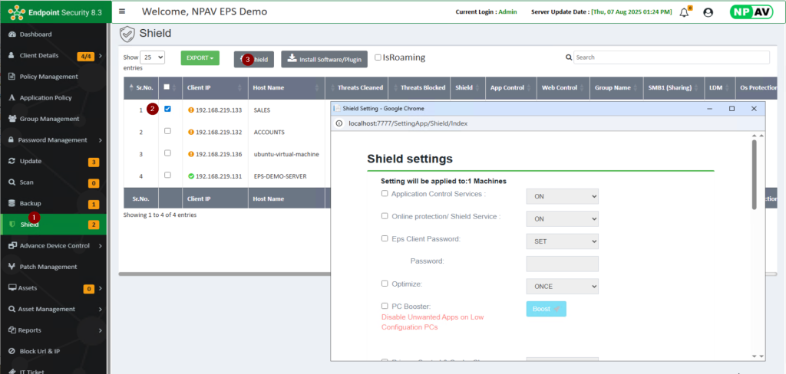This screenshot has height=374, width=786.
Task: Click the Password input field
Action: click(x=561, y=264)
